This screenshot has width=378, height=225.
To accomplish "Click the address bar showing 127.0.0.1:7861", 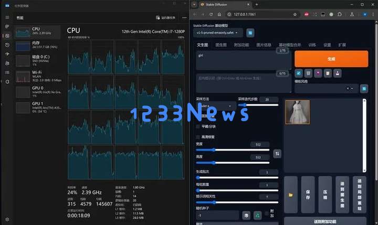I will [261, 15].
